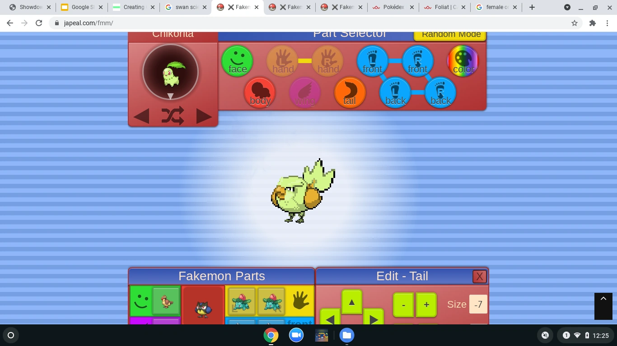This screenshot has width=617, height=346.
Task: Close the Pokédex browser tab
Action: [x=412, y=7]
